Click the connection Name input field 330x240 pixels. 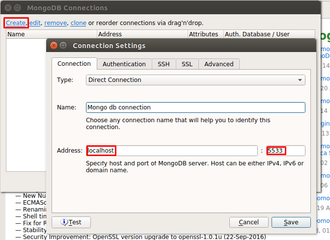(195, 107)
